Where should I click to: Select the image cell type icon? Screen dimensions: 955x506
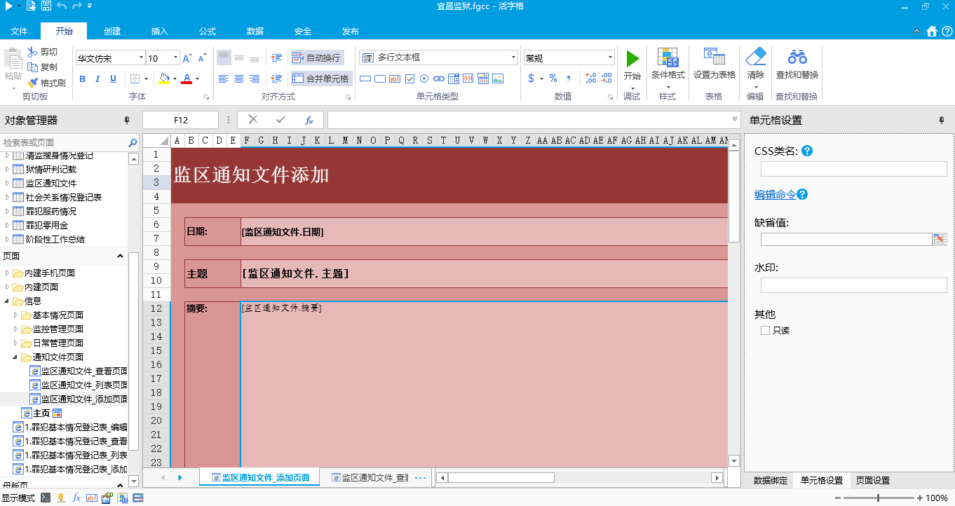pyautogui.click(x=498, y=78)
